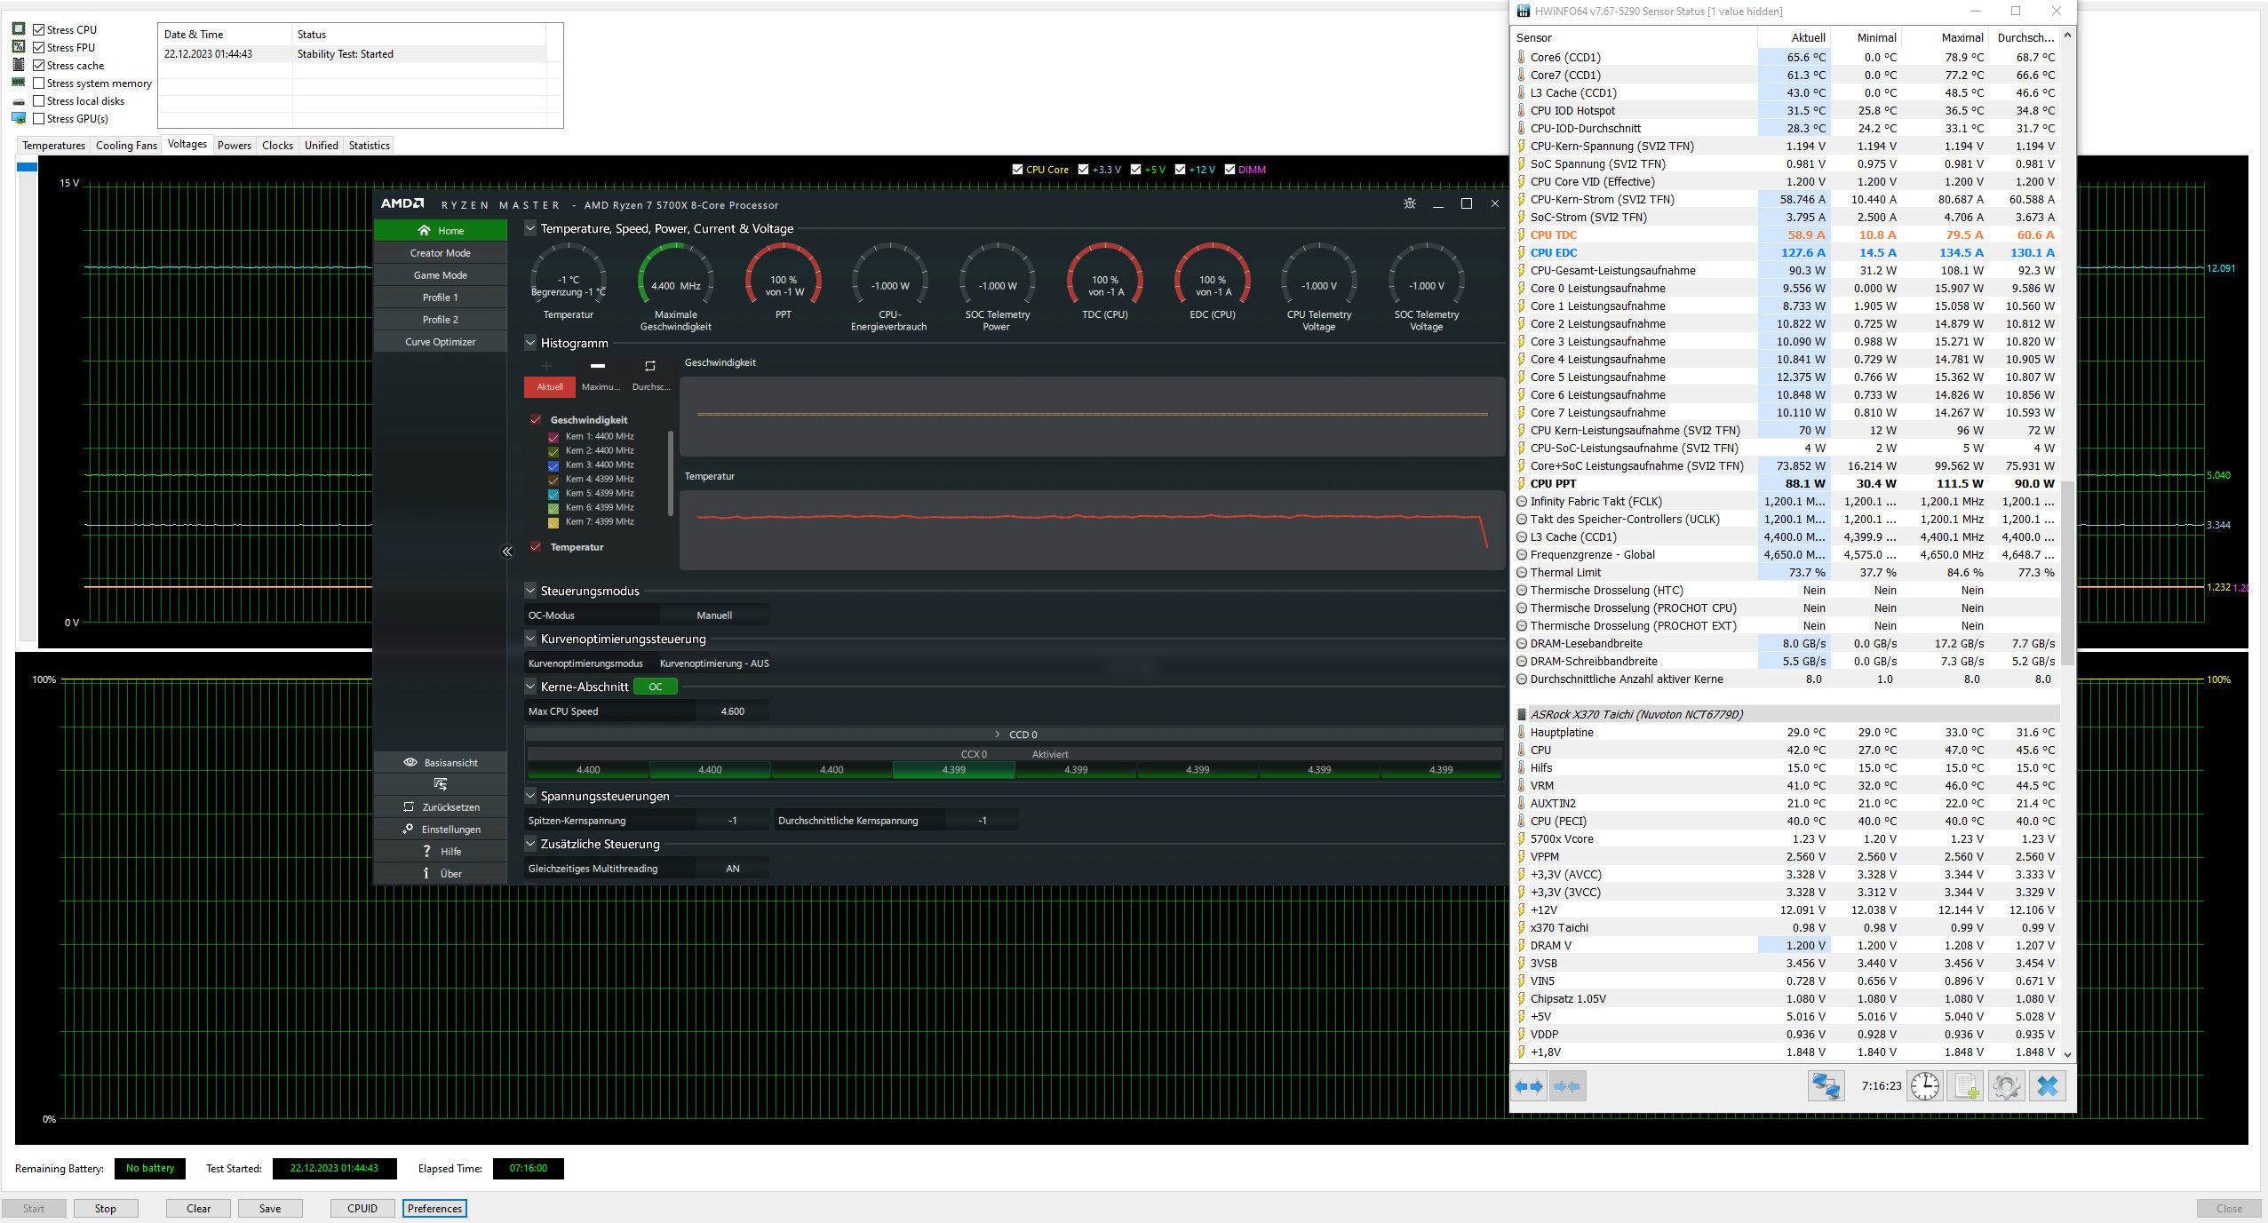Click the histogram zoom-out minus icon
This screenshot has height=1223, width=2268.
[x=598, y=366]
